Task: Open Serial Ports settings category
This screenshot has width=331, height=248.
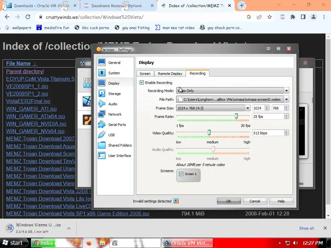Action: pyautogui.click(x=115, y=125)
